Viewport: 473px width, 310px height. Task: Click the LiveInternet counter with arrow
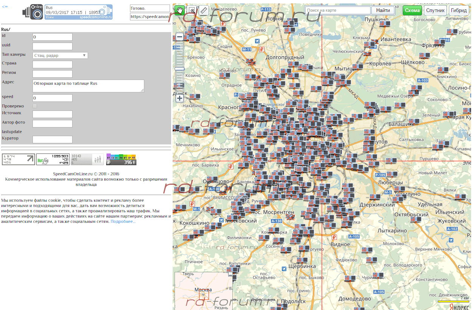pos(19,160)
